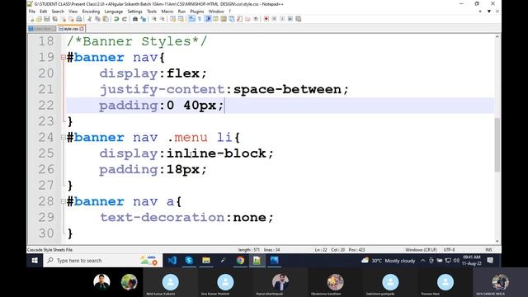Screen dimensions: 528x297
Task: Open Google Chrome from taskbar
Action: pos(240,261)
